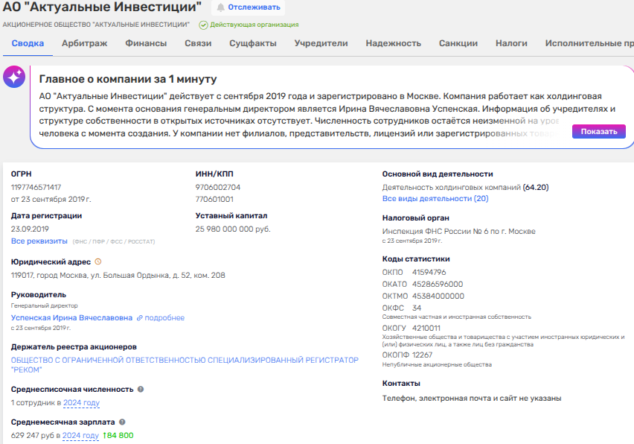Click the green active organization checkmark icon
The image size is (634, 444).
(x=203, y=25)
